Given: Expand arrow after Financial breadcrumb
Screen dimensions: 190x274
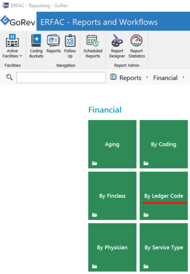Looking at the screenshot, I should click(x=184, y=77).
